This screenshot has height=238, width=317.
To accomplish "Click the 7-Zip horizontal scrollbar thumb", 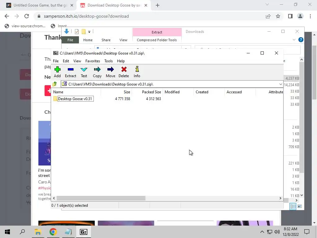I will tap(101, 198).
